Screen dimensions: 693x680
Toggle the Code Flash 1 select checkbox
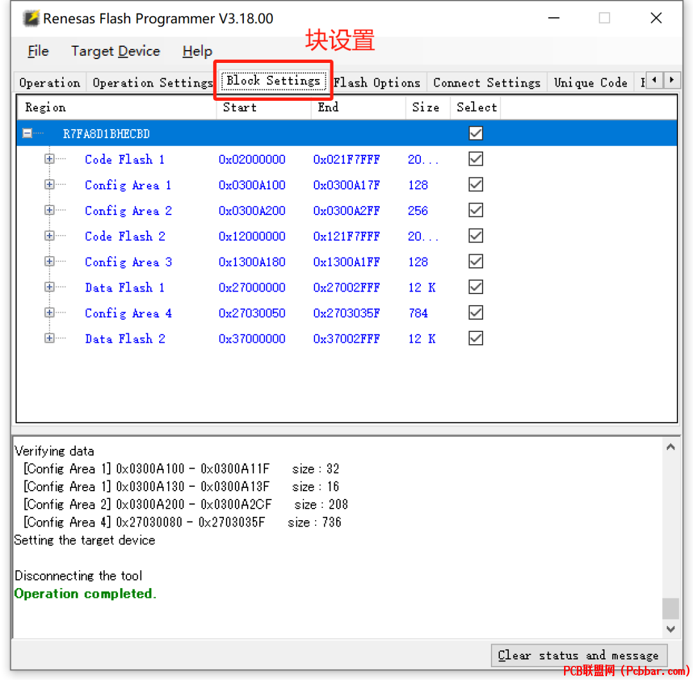click(x=475, y=159)
